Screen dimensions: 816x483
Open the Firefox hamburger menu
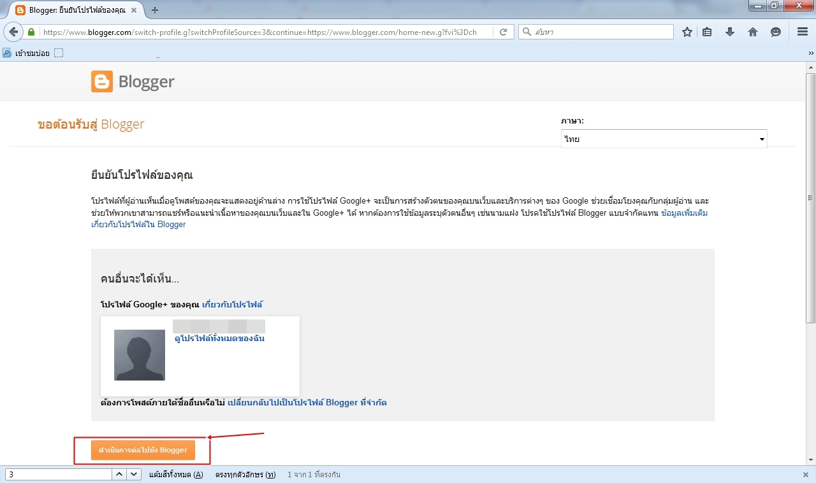(x=803, y=32)
